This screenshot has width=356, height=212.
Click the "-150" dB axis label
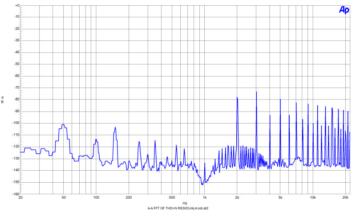point(16,182)
